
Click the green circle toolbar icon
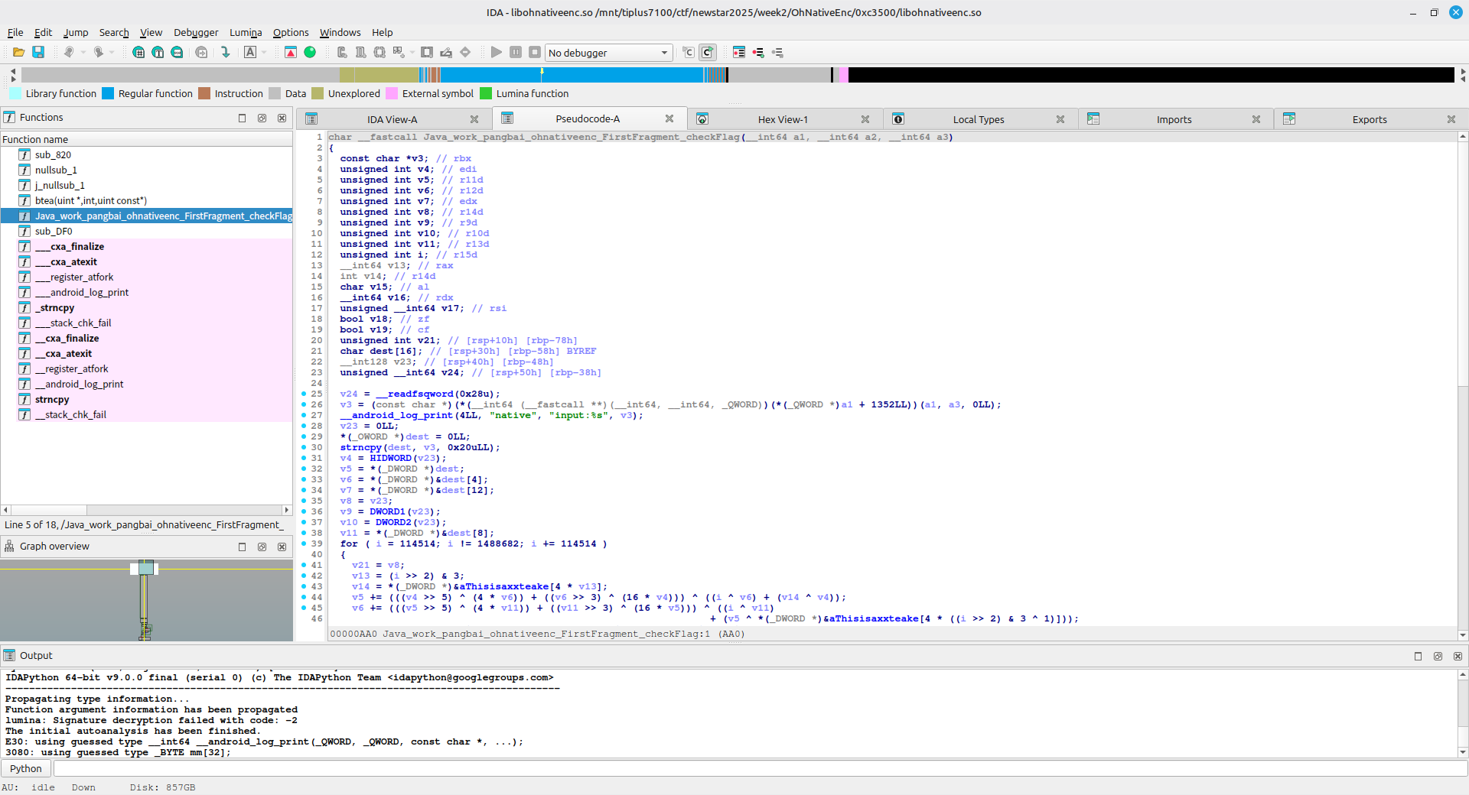click(310, 52)
